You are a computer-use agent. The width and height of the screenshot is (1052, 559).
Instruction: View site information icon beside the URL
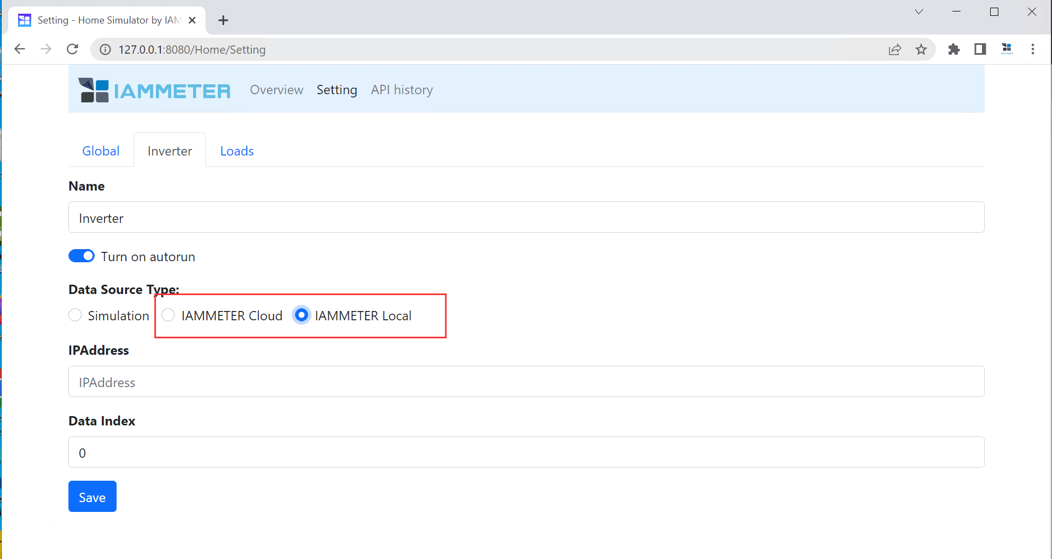click(x=105, y=49)
